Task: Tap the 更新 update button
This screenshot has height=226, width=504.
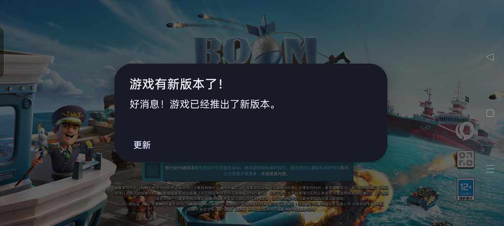Action: pos(142,145)
